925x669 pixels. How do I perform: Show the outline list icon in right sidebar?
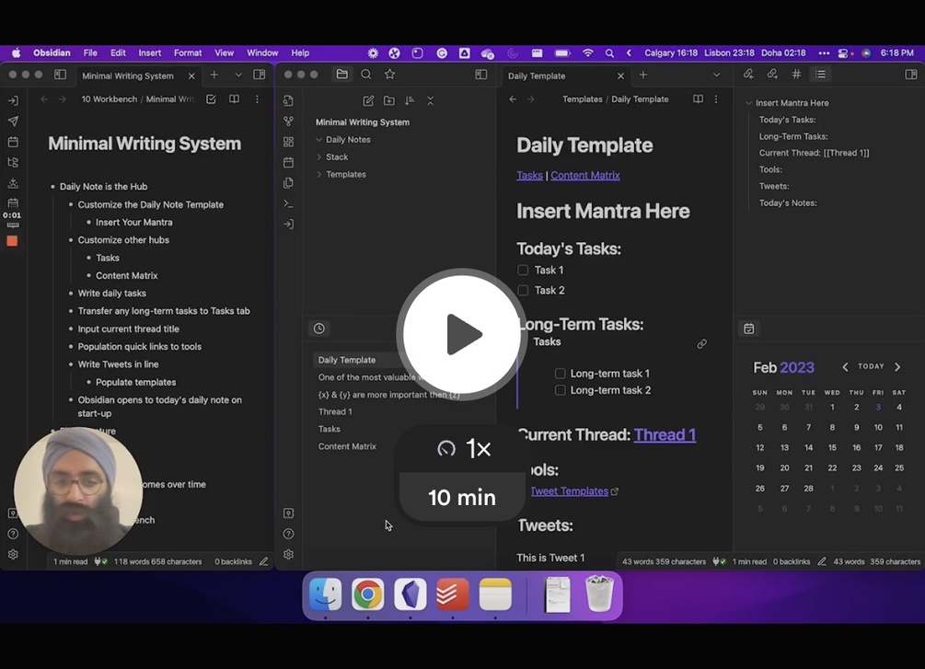821,75
